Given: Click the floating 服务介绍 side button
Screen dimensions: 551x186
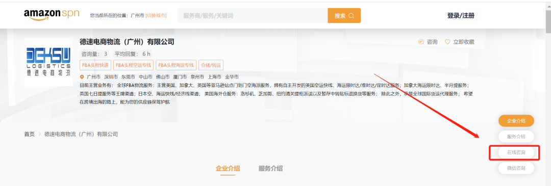Looking at the screenshot, I should pos(516,137).
